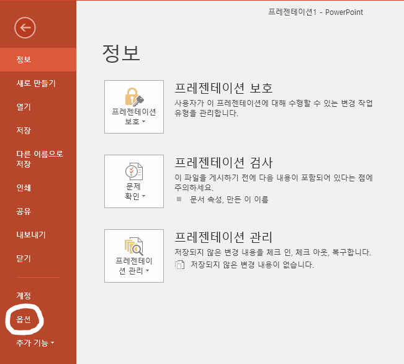Open the 내보내기 page

click(x=38, y=235)
